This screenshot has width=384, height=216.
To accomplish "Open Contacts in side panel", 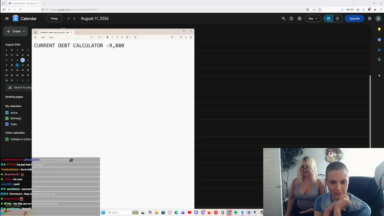I will point(379,49).
